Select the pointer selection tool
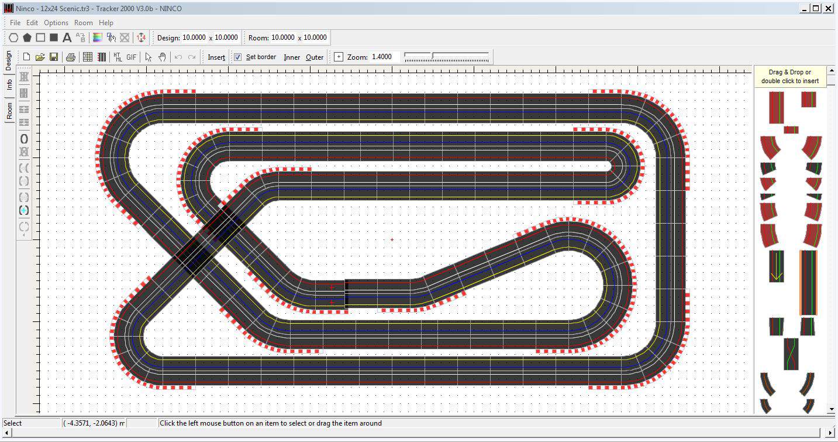The width and height of the screenshot is (838, 442). pyautogui.click(x=149, y=57)
